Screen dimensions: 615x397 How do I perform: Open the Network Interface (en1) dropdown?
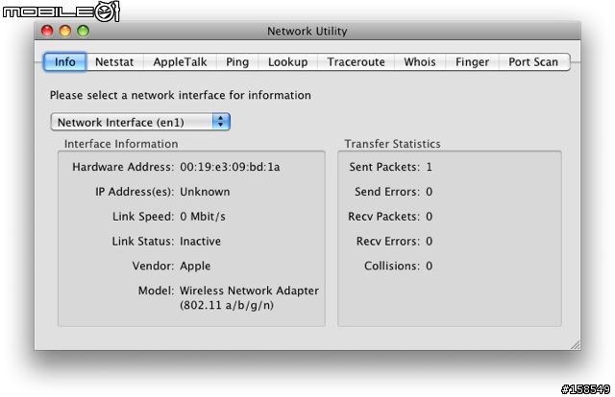pyautogui.click(x=140, y=122)
